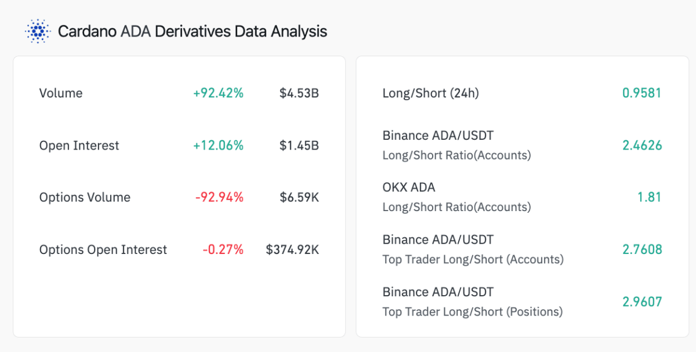The width and height of the screenshot is (696, 352).
Task: Click the +92.42% volume change value
Action: point(218,93)
